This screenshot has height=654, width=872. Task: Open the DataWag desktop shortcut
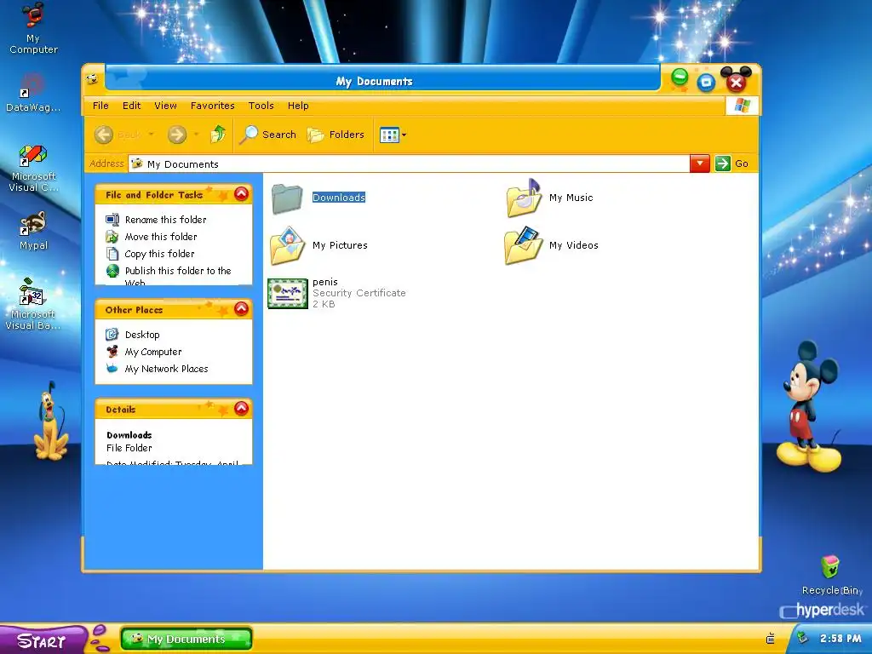[33, 92]
